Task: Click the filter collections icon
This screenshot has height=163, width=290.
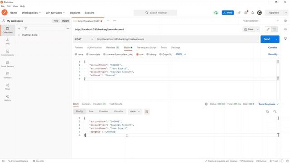Action: (x=25, y=29)
